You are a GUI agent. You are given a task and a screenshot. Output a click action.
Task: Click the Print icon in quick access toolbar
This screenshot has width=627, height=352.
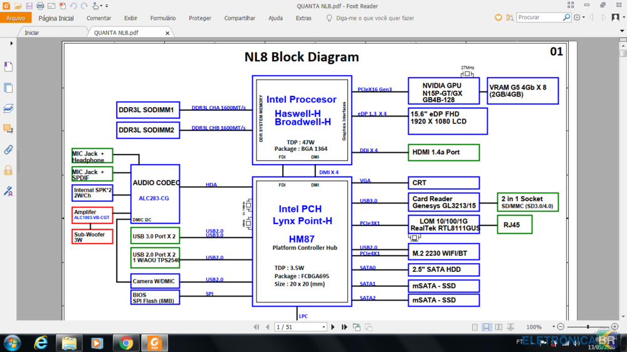tap(41, 6)
